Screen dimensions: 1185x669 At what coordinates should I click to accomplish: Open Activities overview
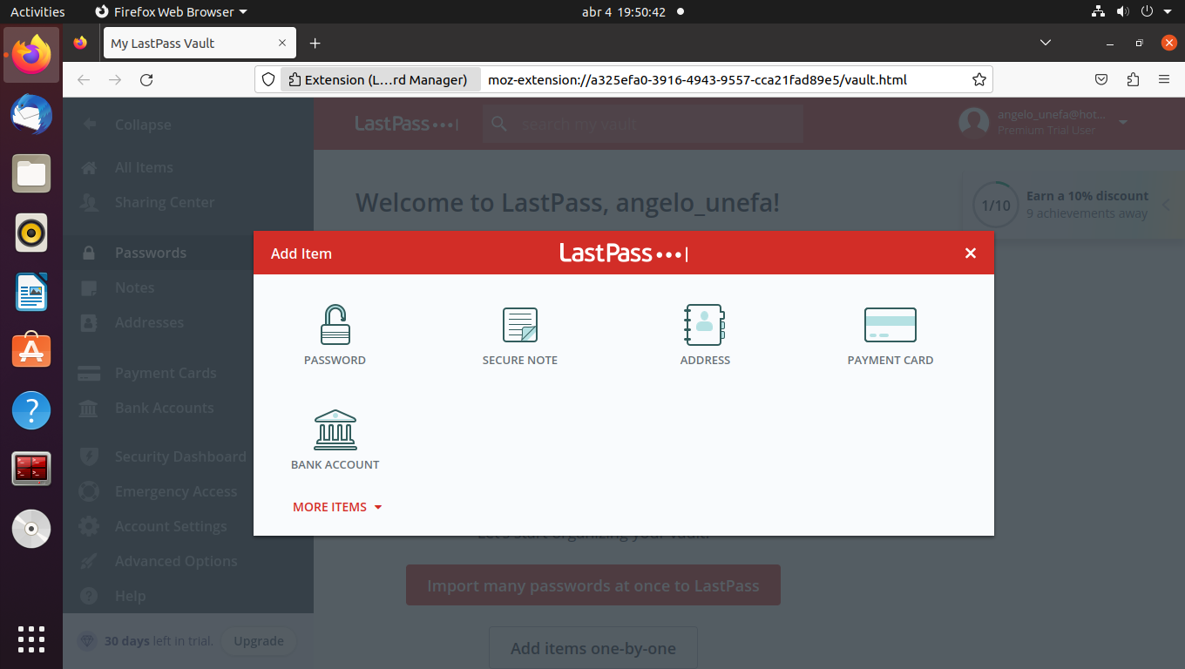(x=37, y=11)
